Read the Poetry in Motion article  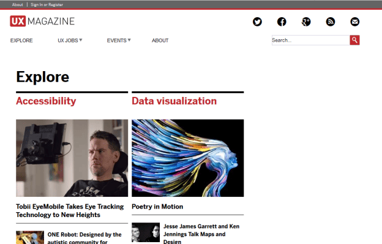[x=157, y=207]
